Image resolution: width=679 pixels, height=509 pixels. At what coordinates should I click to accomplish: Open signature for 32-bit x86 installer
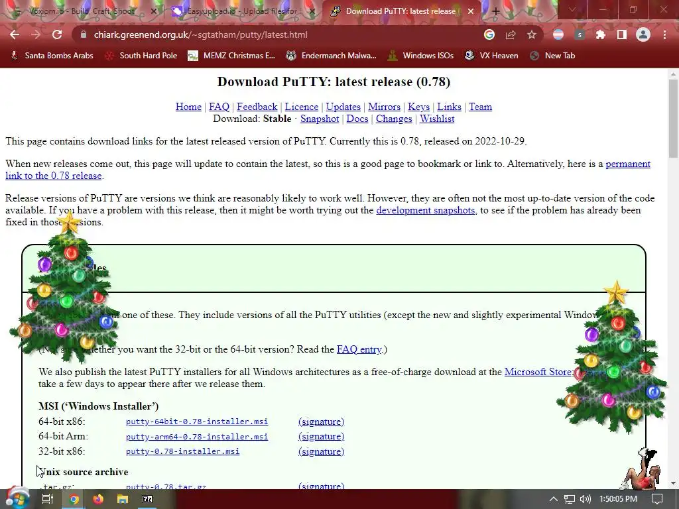click(322, 451)
